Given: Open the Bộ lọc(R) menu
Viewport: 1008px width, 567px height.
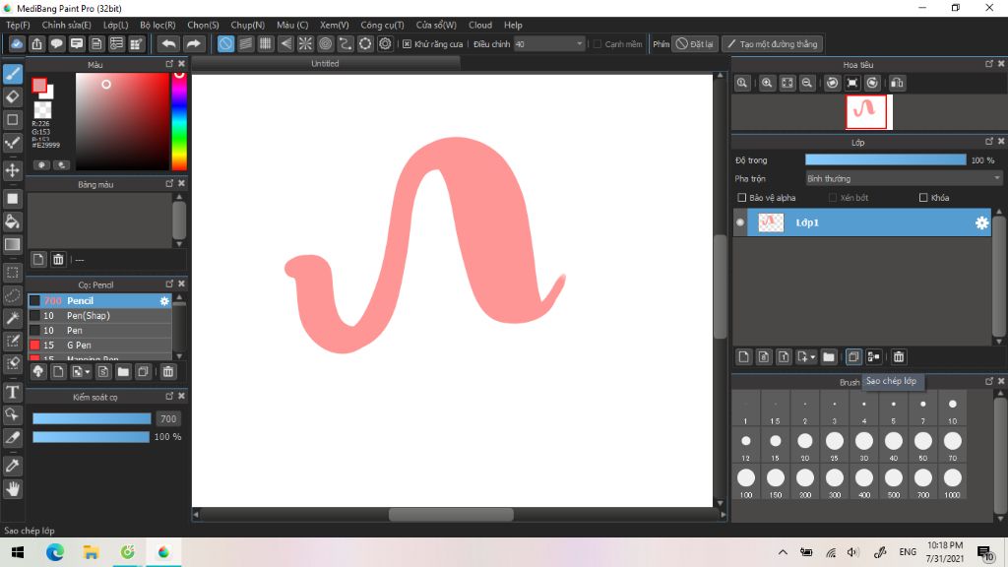Looking at the screenshot, I should (x=157, y=25).
